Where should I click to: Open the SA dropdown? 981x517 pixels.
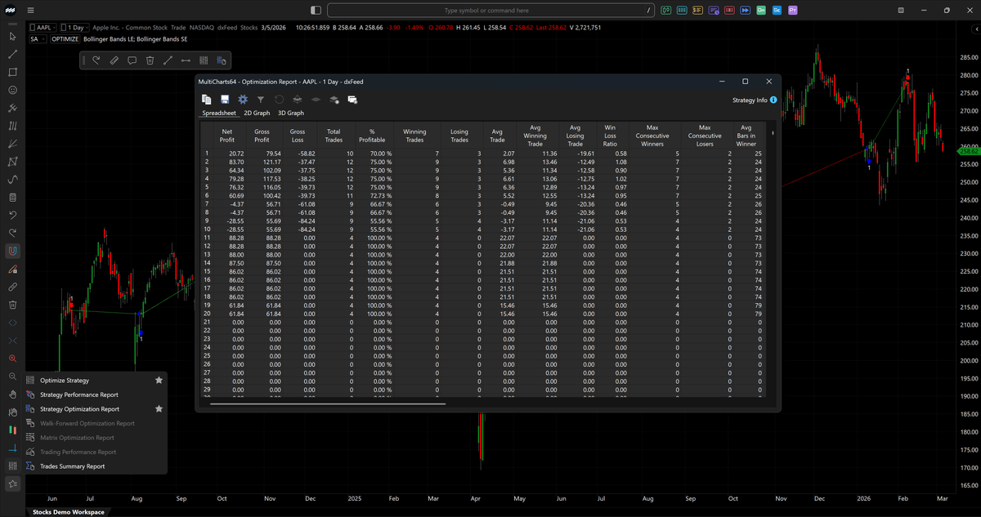[x=38, y=38]
